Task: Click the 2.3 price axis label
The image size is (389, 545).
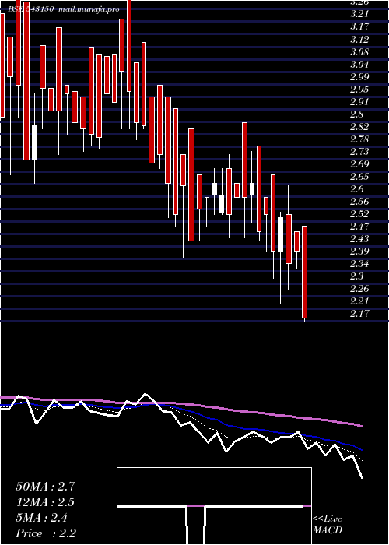Action: pyautogui.click(x=357, y=276)
